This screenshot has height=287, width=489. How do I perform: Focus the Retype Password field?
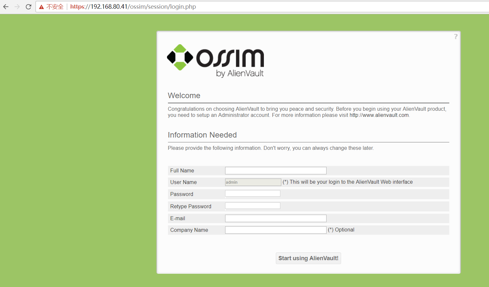pos(253,206)
